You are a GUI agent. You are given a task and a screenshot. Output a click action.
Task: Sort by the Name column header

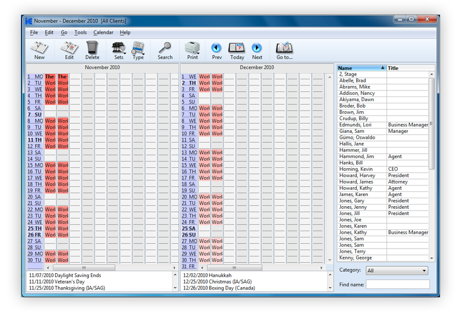(x=361, y=68)
